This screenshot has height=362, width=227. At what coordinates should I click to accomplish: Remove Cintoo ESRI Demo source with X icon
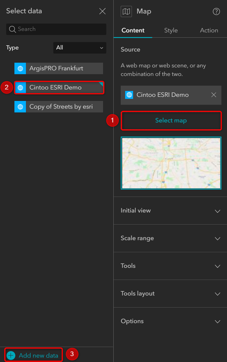click(x=214, y=95)
